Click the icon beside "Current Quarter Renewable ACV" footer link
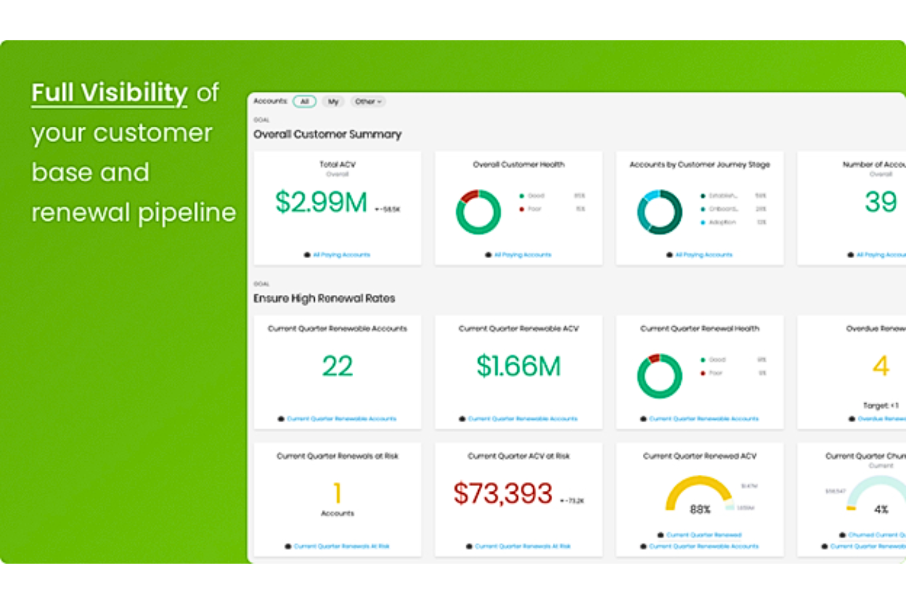The image size is (906, 604). click(x=462, y=419)
